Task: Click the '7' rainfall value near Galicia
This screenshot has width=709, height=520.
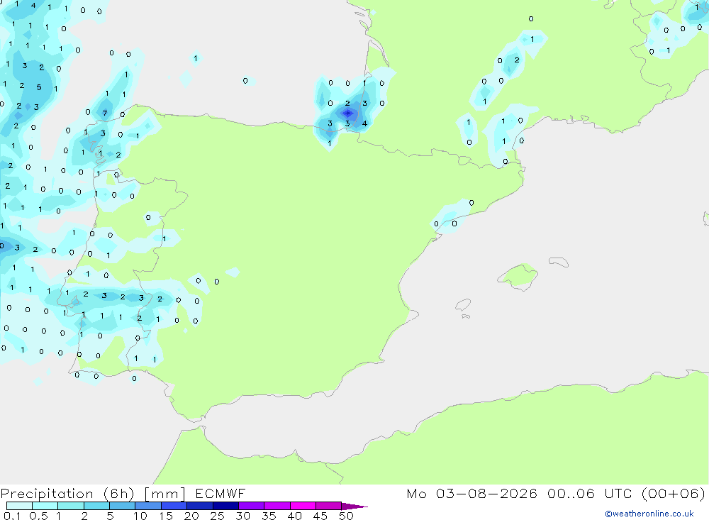Action: click(x=105, y=113)
